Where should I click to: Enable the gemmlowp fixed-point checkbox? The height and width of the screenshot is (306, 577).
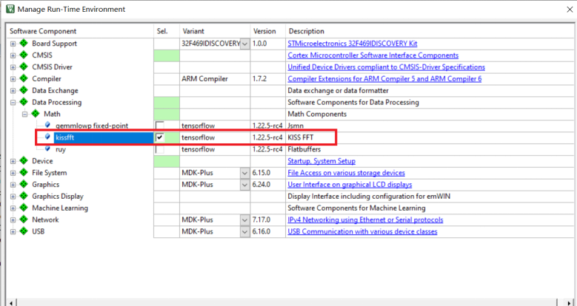[x=159, y=126]
